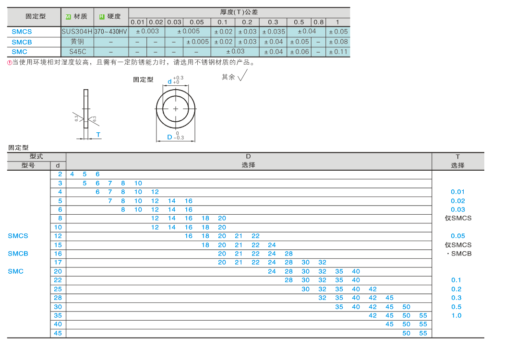This screenshot has height=348, width=528.
Task: Click ±0.005 in the SMCB row
Action: pyautogui.click(x=197, y=42)
